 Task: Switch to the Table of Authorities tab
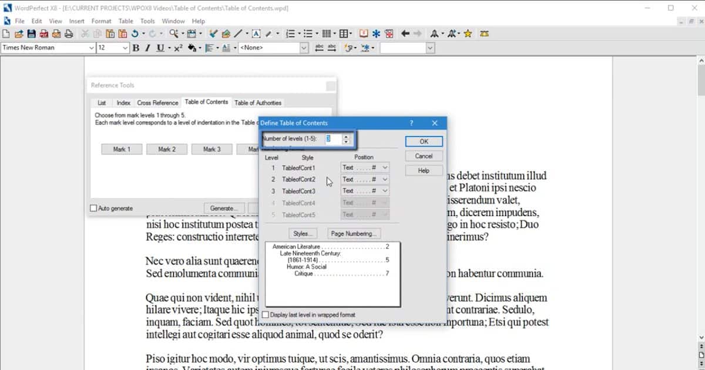258,102
